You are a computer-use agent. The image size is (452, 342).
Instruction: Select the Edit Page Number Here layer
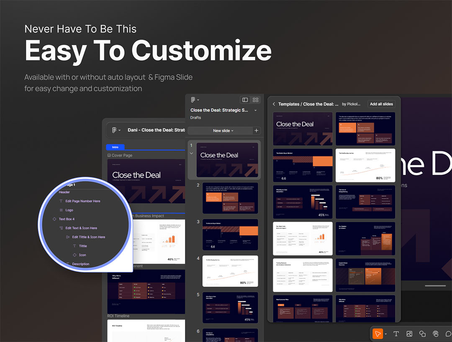click(82, 201)
